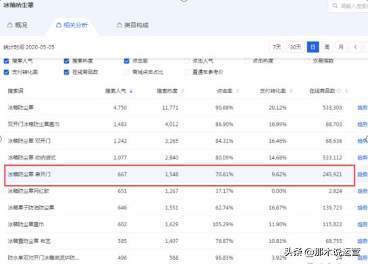Image resolution: width=368 pixels, height=264 pixels.
Task: Select the 相关分析 tab
Action: 72,25
